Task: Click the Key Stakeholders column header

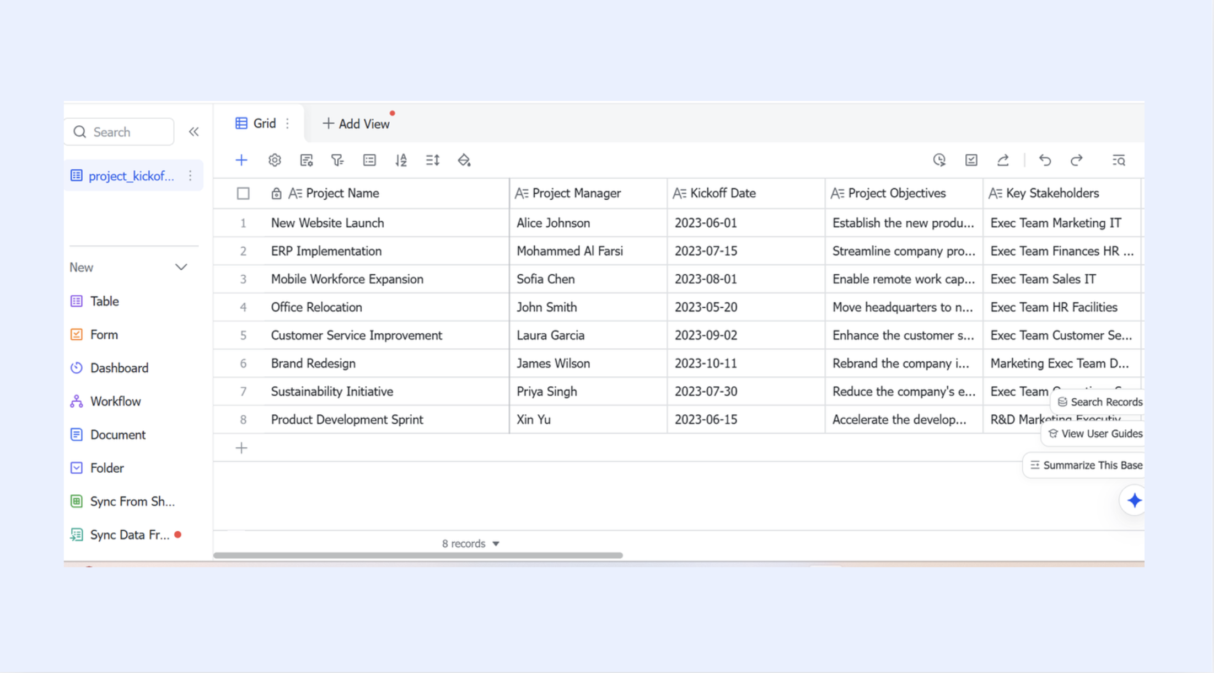Action: tap(1062, 193)
